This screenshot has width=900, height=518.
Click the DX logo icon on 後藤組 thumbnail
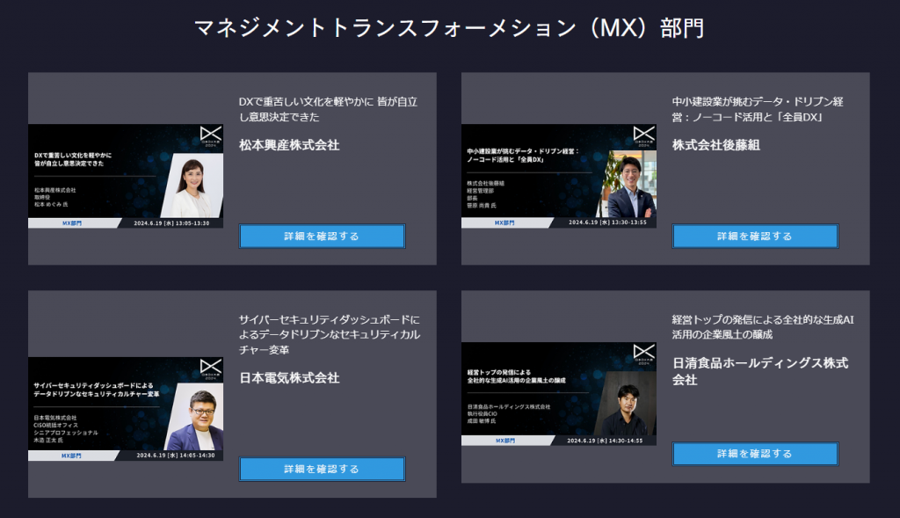pyautogui.click(x=644, y=136)
